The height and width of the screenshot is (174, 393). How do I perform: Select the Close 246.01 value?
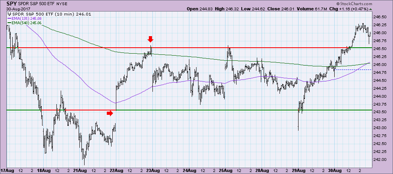click(281, 9)
